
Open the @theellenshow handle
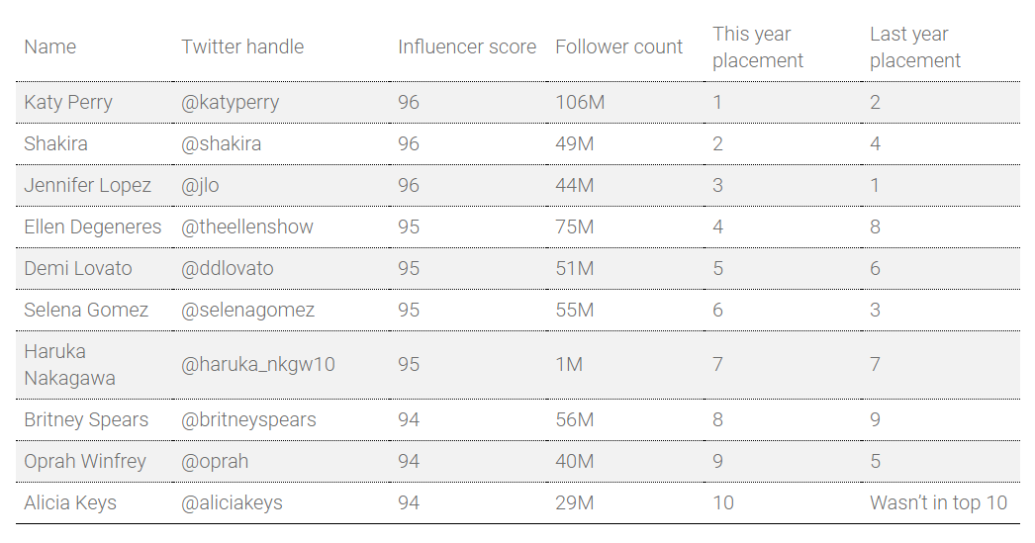click(247, 226)
